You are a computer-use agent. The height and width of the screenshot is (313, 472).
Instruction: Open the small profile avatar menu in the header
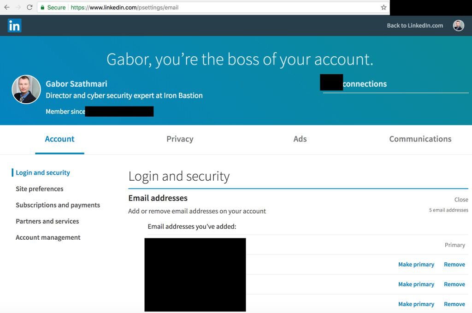459,25
